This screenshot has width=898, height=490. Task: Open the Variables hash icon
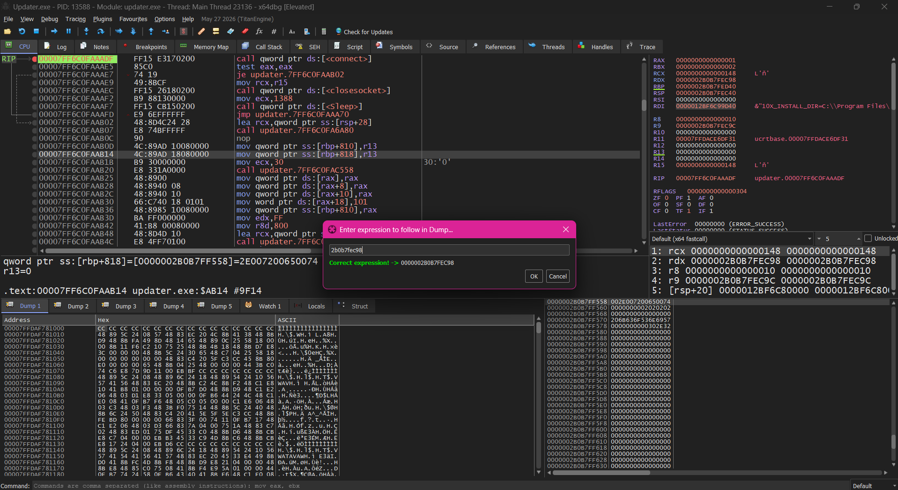pyautogui.click(x=274, y=31)
